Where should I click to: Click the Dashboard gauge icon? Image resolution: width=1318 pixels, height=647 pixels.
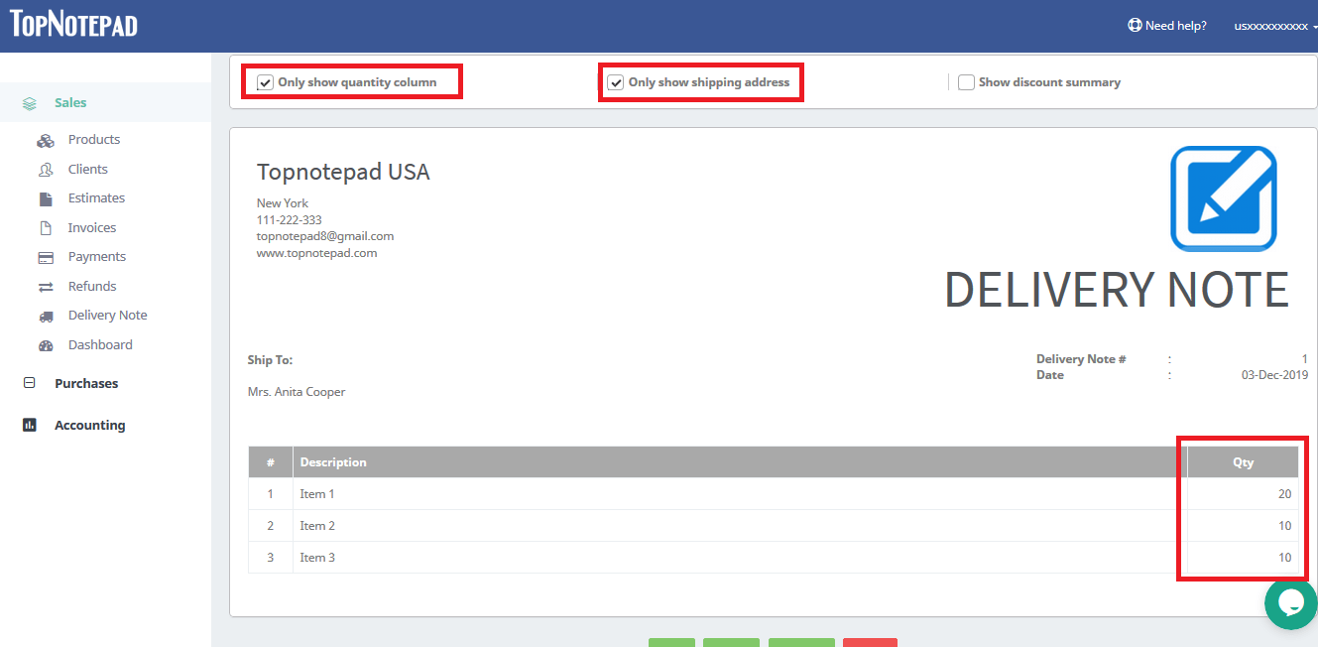(46, 345)
